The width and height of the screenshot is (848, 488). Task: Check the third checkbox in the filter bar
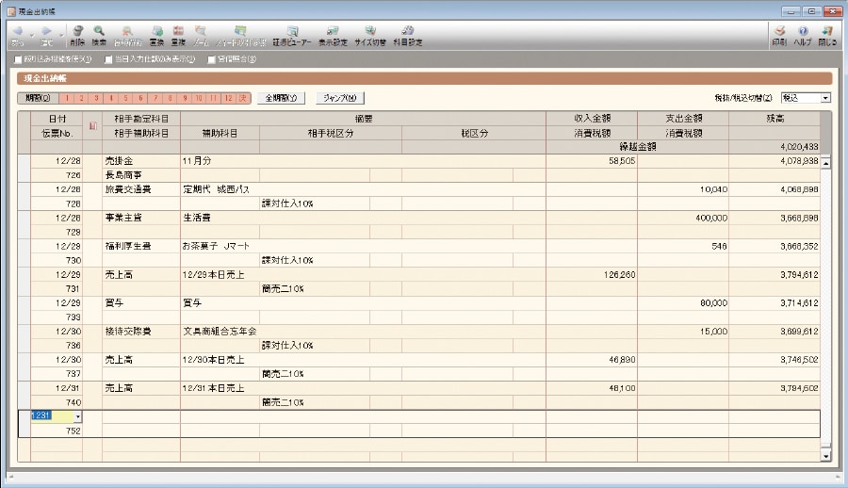pyautogui.click(x=211, y=60)
